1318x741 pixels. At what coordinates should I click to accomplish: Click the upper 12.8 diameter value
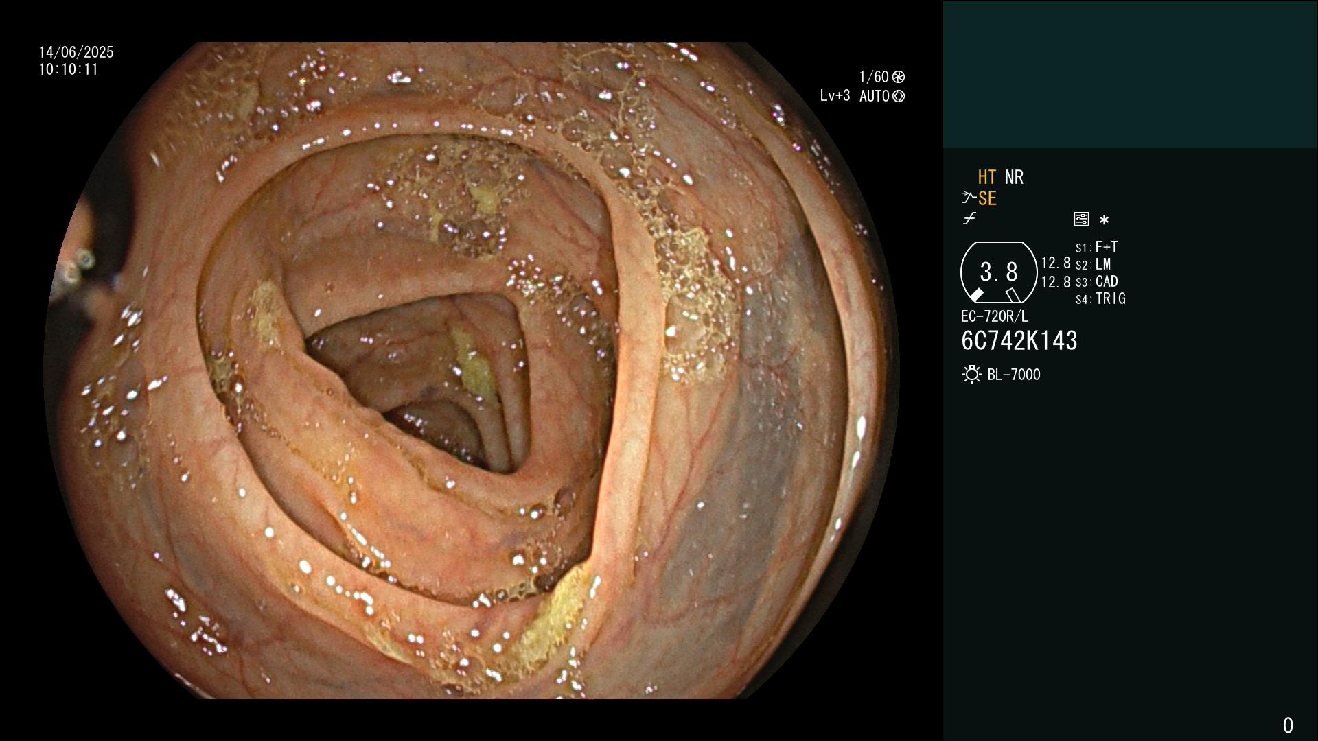1056,263
